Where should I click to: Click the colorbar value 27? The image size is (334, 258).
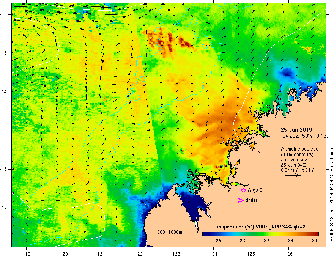pyautogui.click(x=266, y=241)
